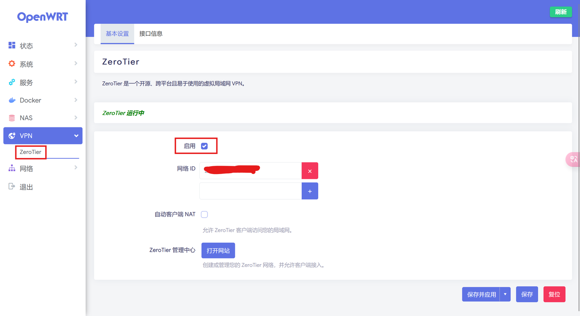This screenshot has width=580, height=316.
Task: Select the 状态 status icon in sidebar
Action: point(11,45)
